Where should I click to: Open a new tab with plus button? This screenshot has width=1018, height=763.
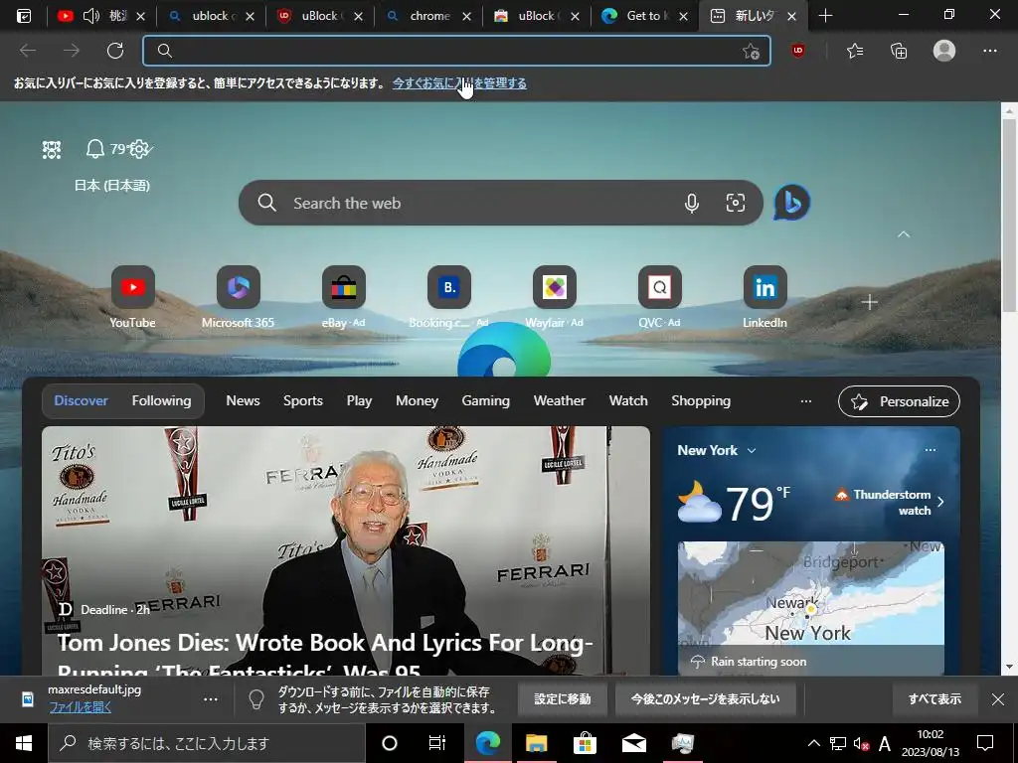coord(825,16)
